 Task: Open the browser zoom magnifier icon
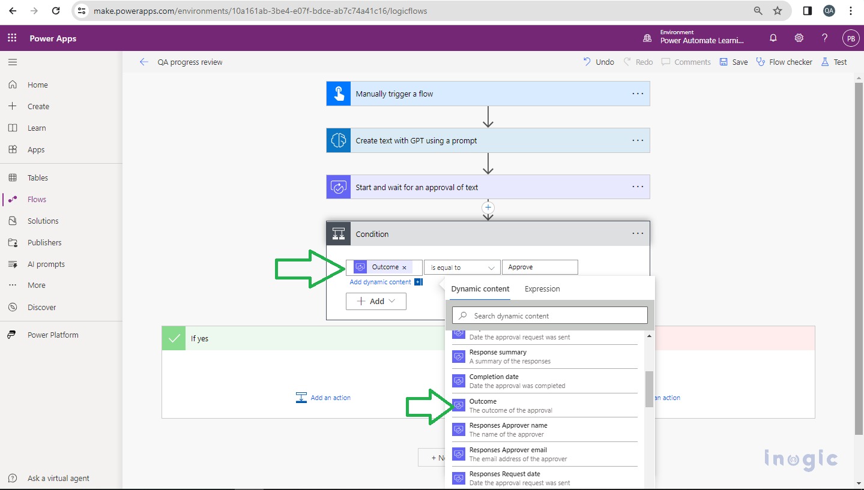point(758,11)
